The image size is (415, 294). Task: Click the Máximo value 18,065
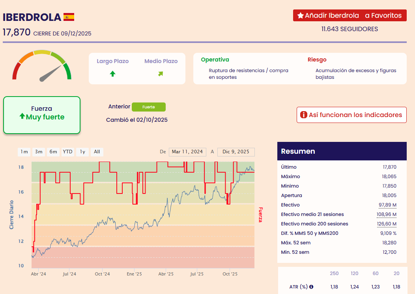coord(389,177)
